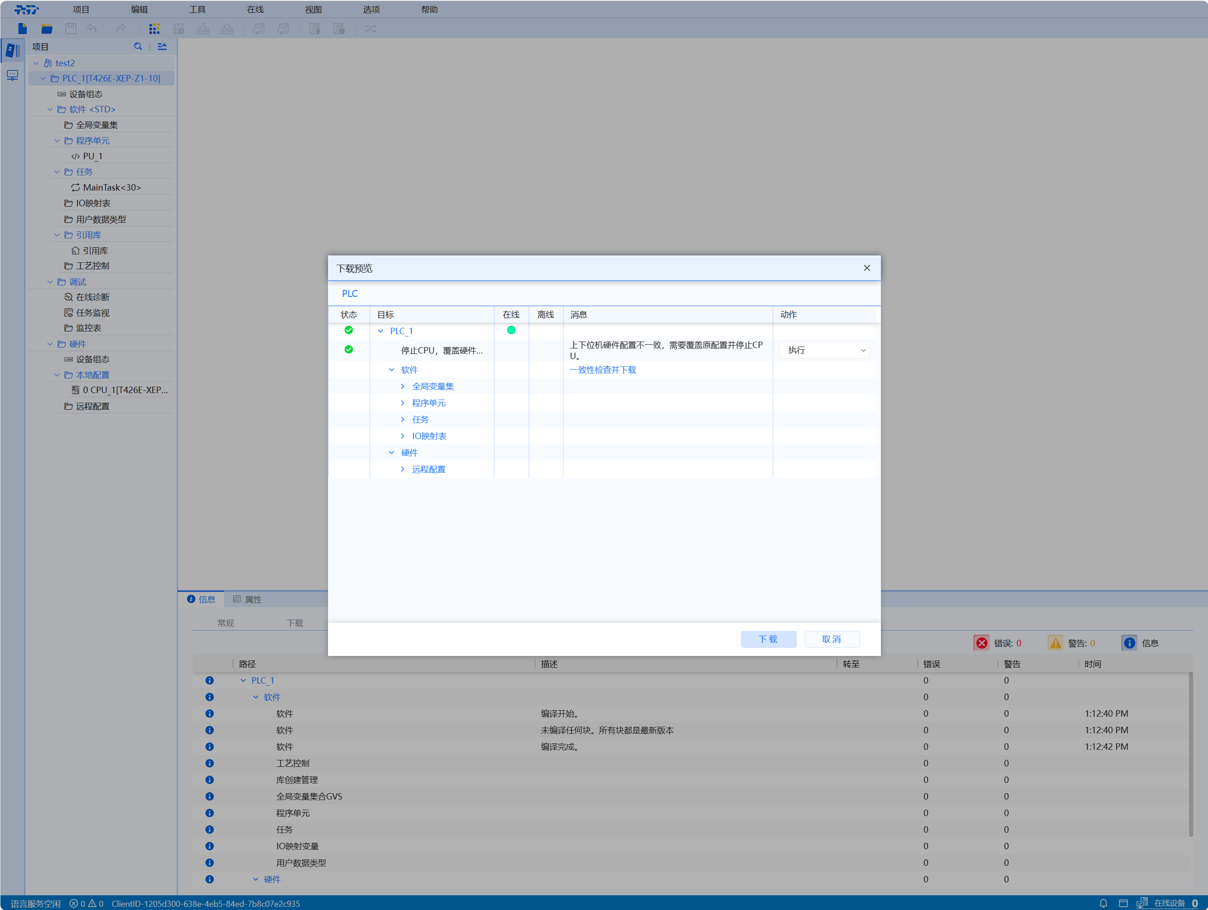Select MainTask<30> in project tree
The image size is (1208, 910).
[x=111, y=187]
